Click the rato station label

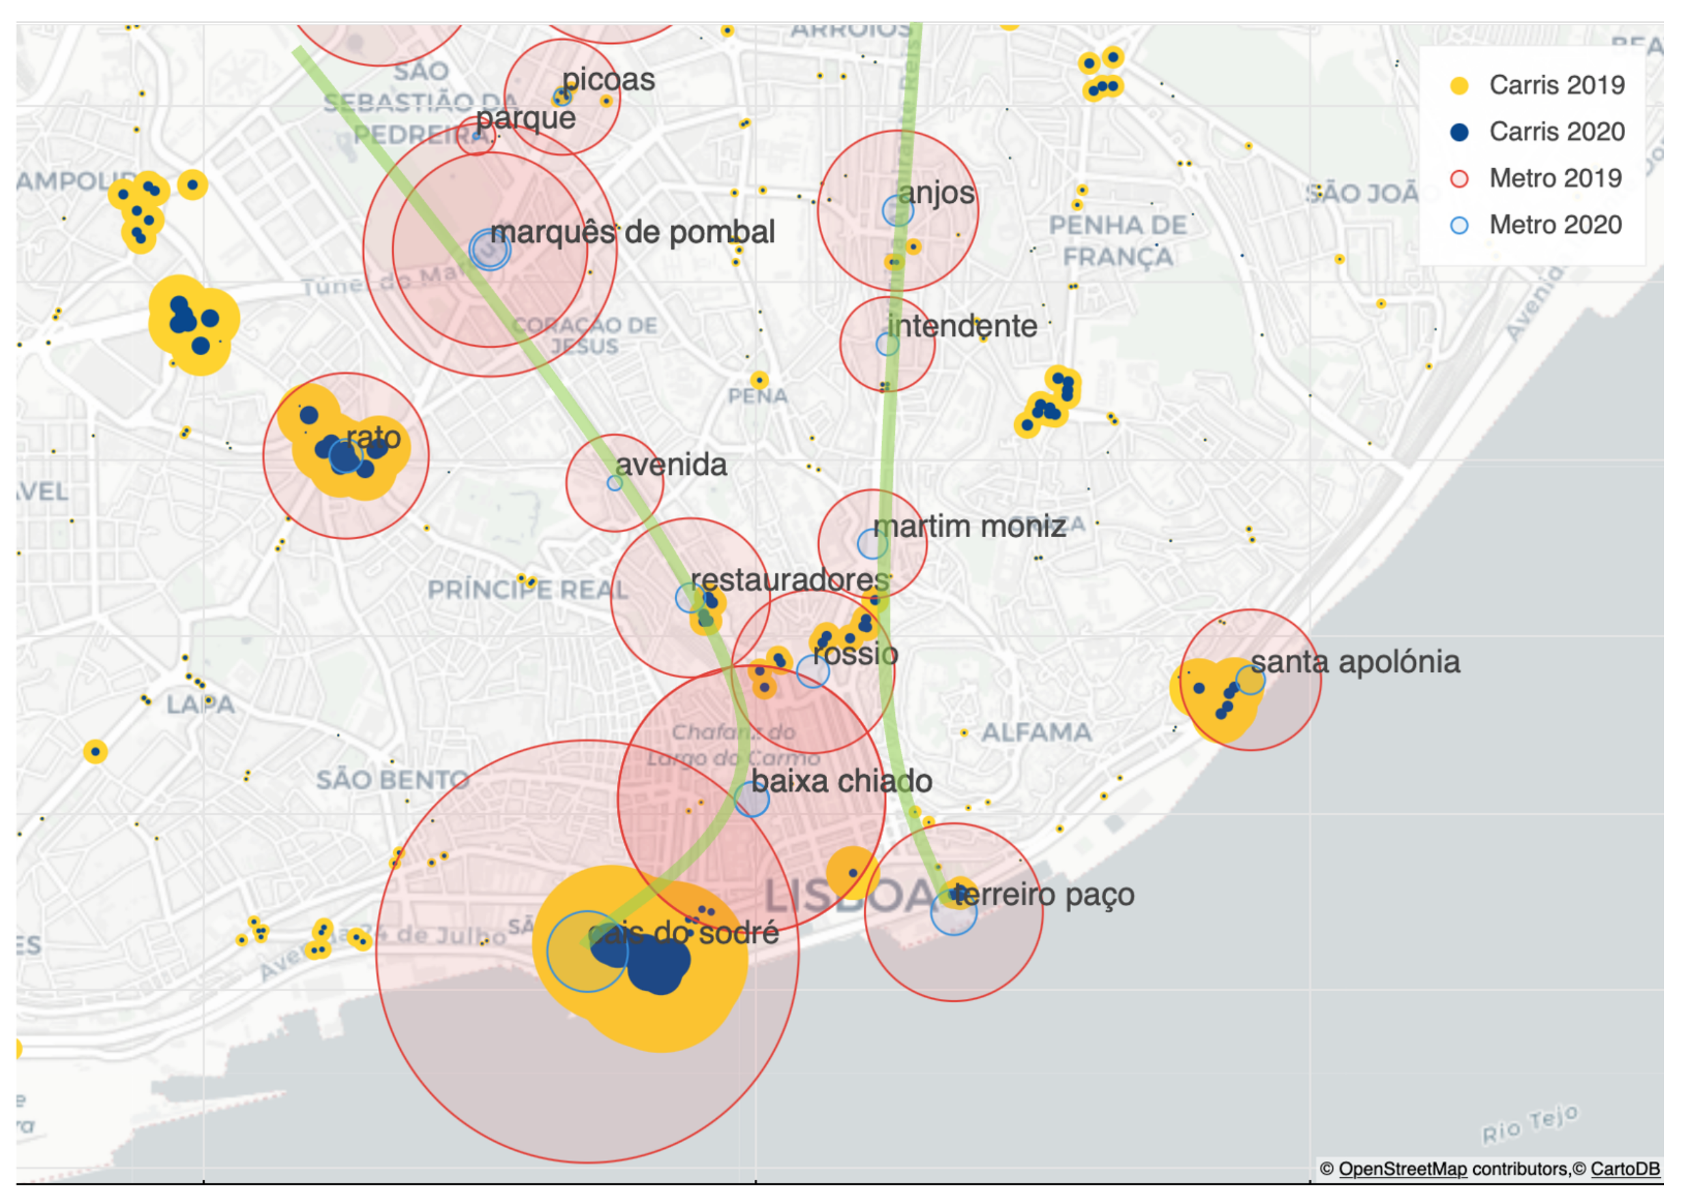pyautogui.click(x=374, y=437)
